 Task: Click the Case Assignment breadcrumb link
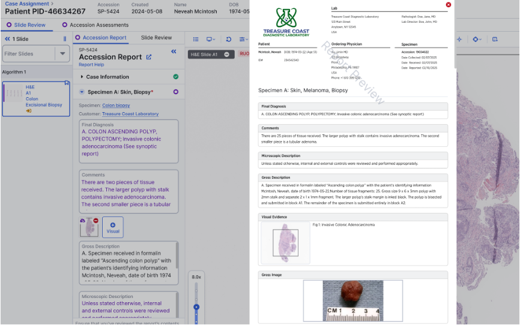point(27,4)
